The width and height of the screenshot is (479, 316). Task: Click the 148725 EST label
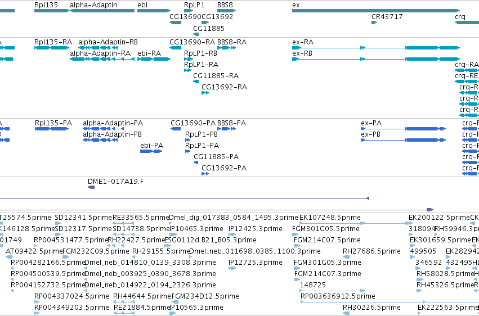coord(313,285)
